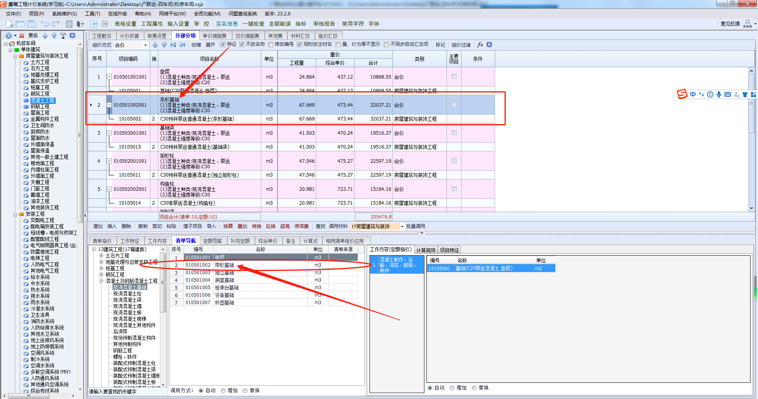The image size is (758, 399).
Task: Collapse the 机修车间 root tree node
Action: coord(6,43)
